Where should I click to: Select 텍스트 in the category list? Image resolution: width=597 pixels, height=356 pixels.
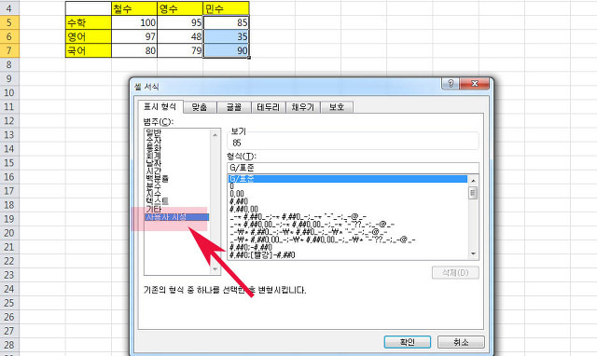[x=157, y=201]
